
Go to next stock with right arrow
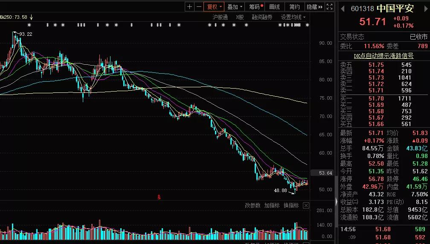coord(426,9)
